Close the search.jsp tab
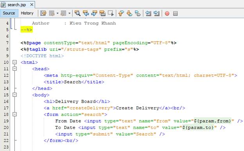244x151 pixels. (x=32, y=5)
